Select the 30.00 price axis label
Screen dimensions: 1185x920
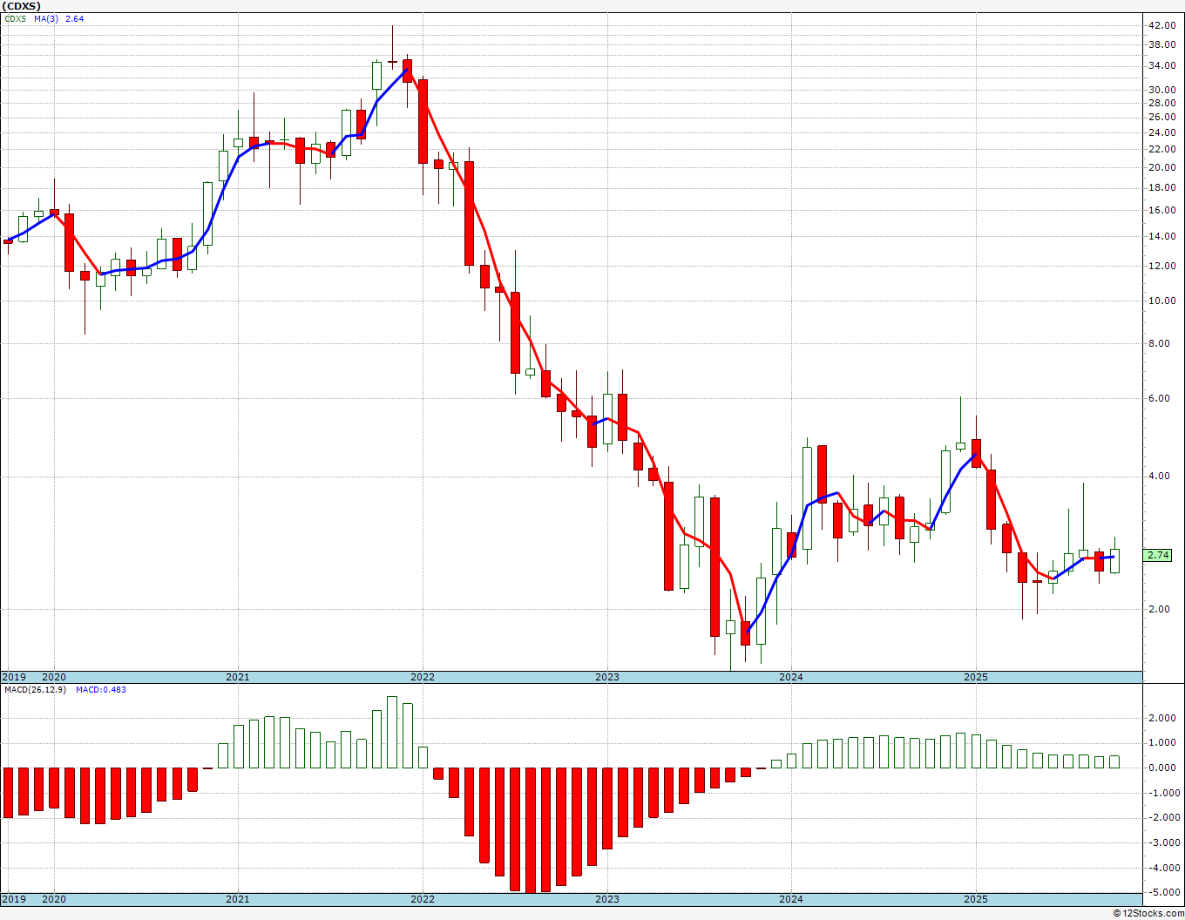1162,90
